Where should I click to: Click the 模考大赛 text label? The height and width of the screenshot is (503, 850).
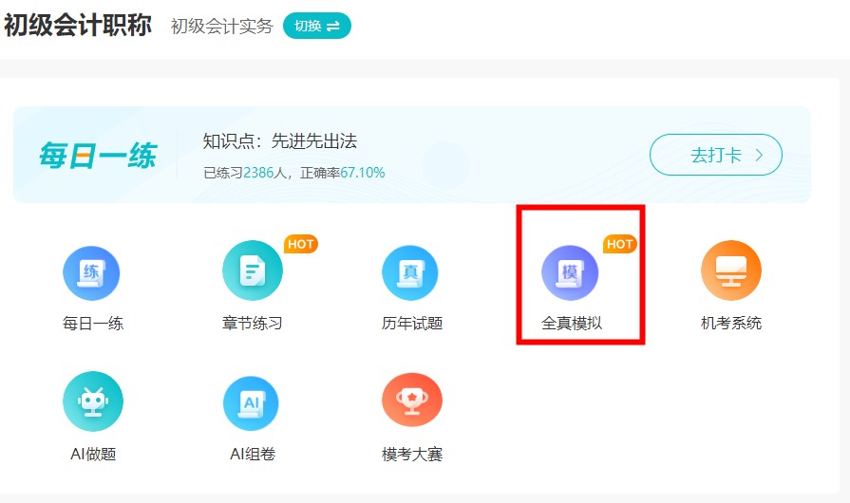tap(411, 455)
